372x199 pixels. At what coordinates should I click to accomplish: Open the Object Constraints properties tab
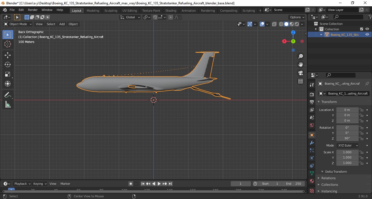point(312,166)
